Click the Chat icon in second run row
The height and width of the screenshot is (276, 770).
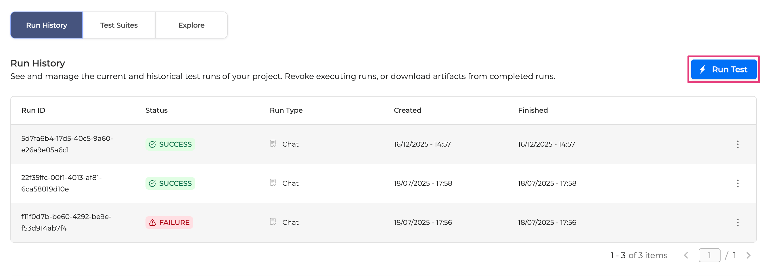273,183
